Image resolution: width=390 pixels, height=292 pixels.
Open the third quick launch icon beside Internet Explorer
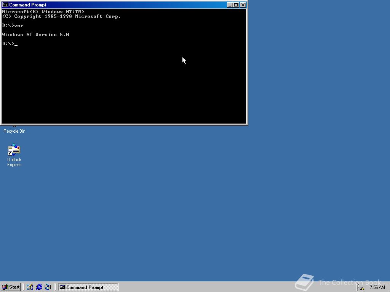48,287
